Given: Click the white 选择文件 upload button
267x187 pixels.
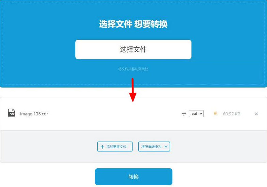Looking at the screenshot, I should tap(133, 50).
